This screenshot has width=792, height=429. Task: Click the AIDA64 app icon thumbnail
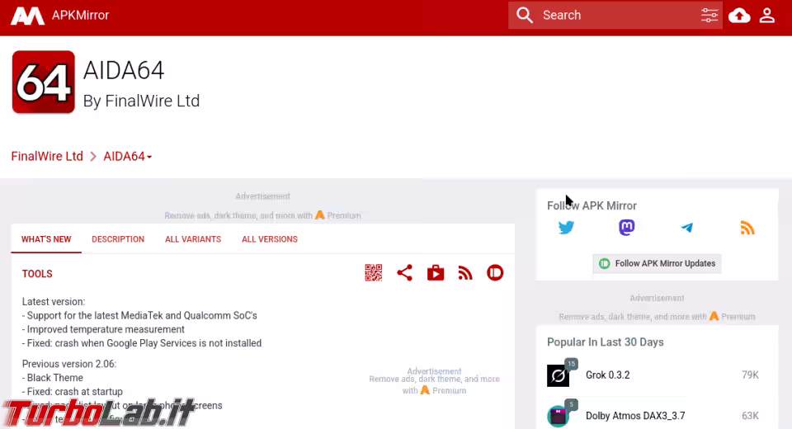[44, 82]
